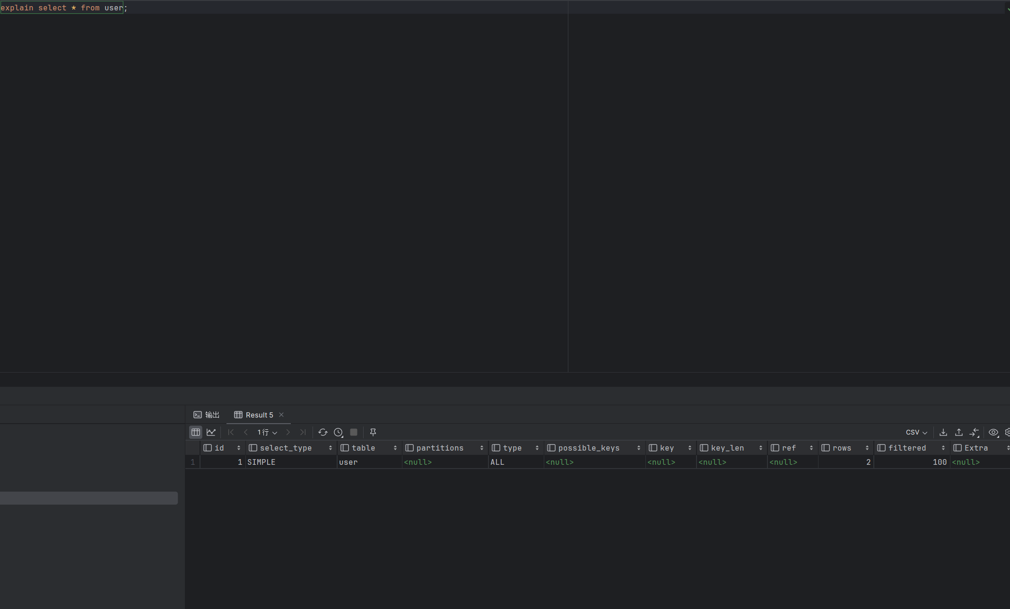
Task: Select the Result 5 tab
Action: (254, 415)
